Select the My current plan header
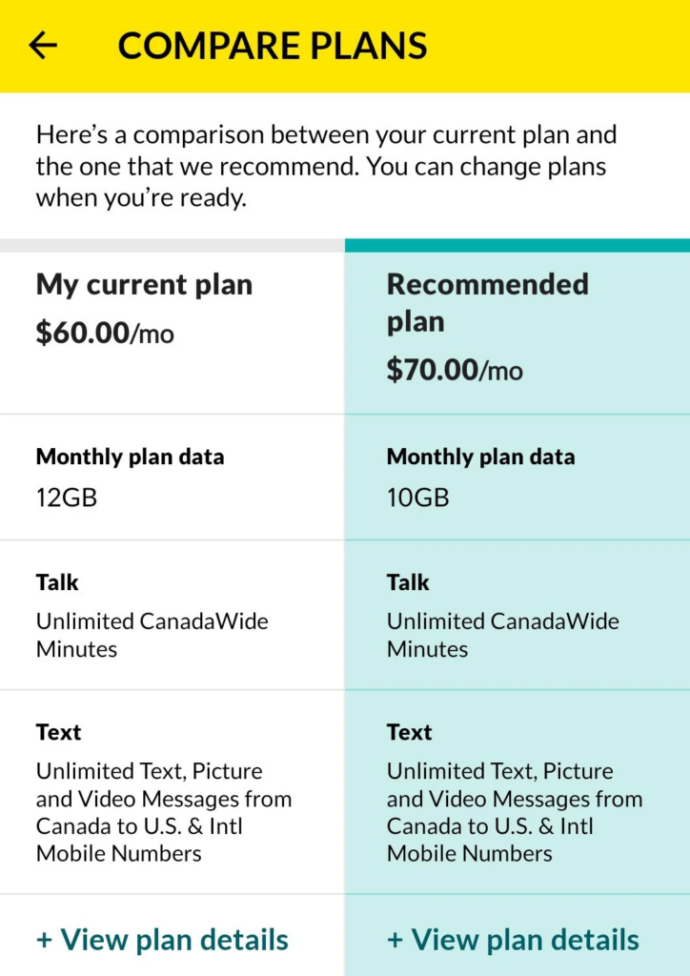Image resolution: width=690 pixels, height=976 pixels. [x=144, y=285]
